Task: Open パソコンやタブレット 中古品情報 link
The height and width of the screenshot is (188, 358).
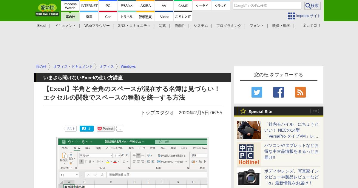Action: (x=291, y=151)
